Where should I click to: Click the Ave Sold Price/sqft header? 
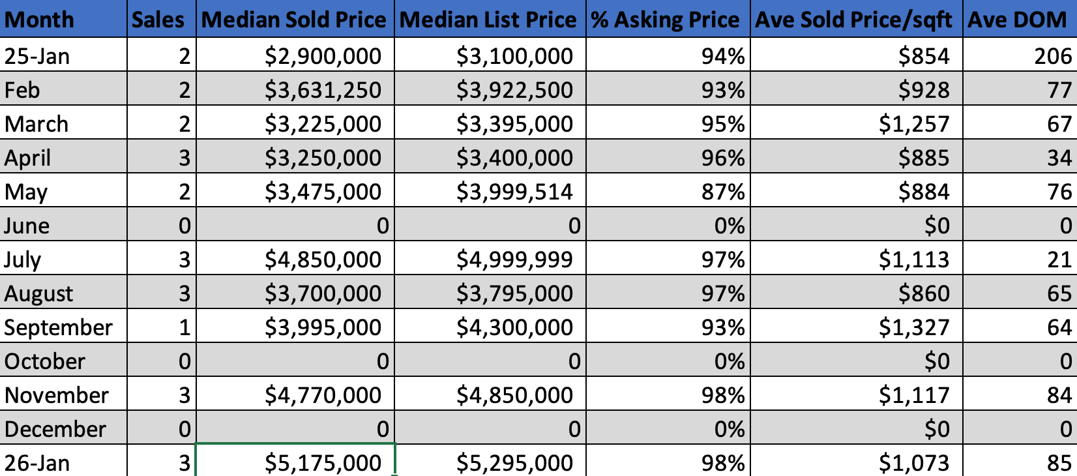point(856,20)
